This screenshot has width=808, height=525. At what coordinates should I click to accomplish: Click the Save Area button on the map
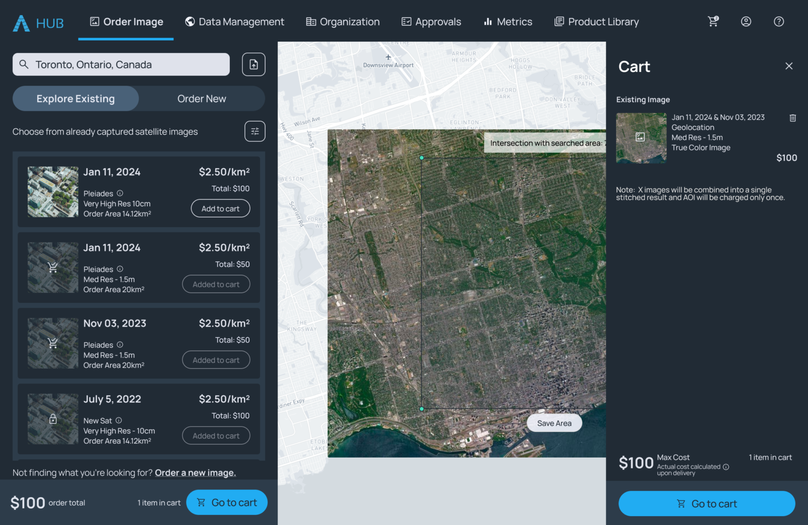click(554, 423)
